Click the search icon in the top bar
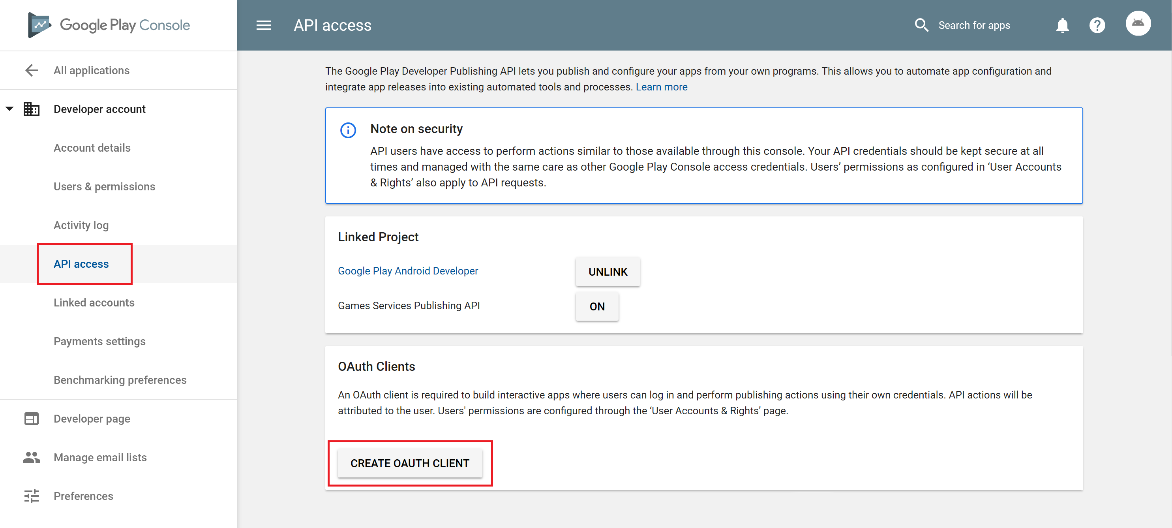The width and height of the screenshot is (1172, 528). click(922, 24)
